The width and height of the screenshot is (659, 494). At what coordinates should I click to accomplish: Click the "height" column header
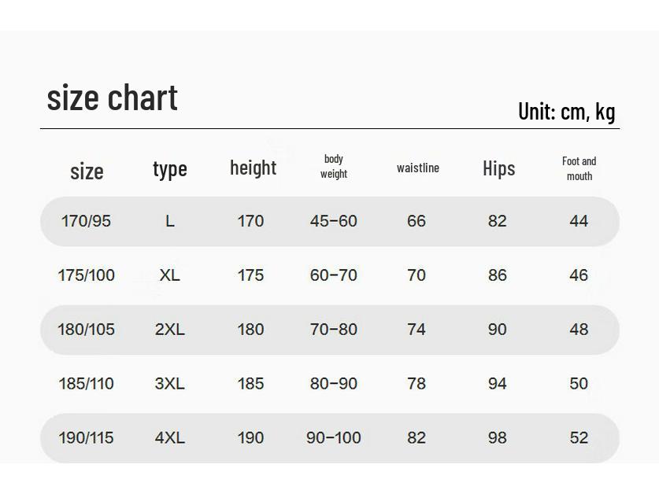pyautogui.click(x=253, y=168)
